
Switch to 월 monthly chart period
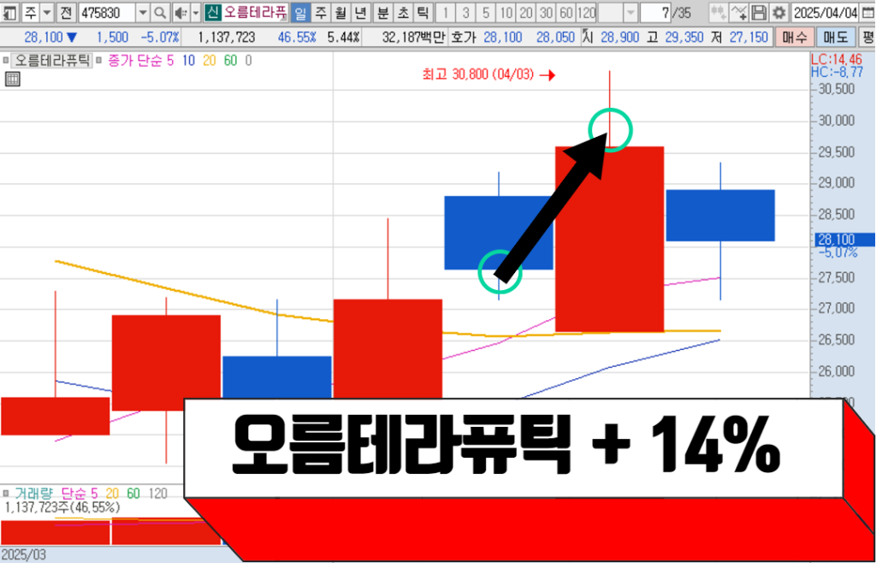(x=340, y=12)
